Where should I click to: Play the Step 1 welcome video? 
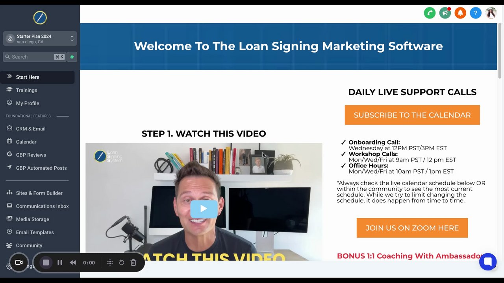click(204, 209)
